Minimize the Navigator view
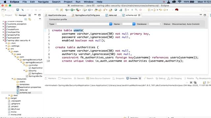The image size is (211, 118). coord(35,15)
